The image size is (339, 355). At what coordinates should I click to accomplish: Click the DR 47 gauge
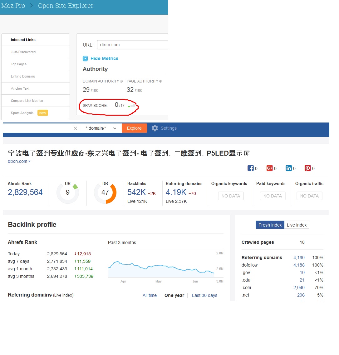(x=105, y=192)
